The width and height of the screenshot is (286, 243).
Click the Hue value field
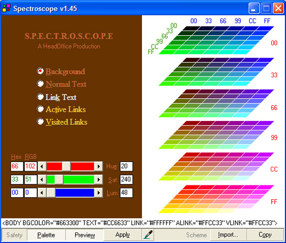click(126, 166)
